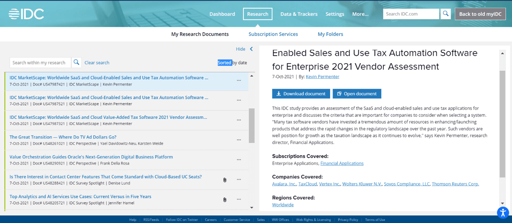
Task: Click the document list scrollbar thumb
Action: click(x=252, y=125)
